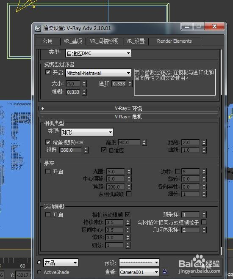The height and width of the screenshot is (279, 233).
Task: Select the ActiveShade radio button
Action: (x=39, y=272)
